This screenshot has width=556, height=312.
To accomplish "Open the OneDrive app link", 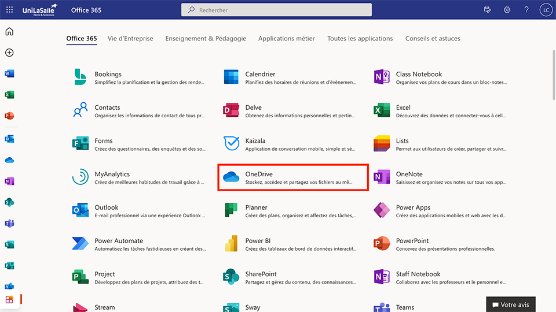I will point(293,177).
